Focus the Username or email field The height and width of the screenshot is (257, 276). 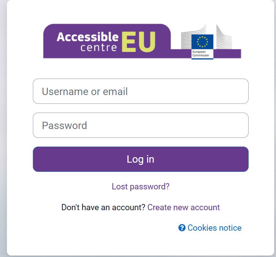click(x=141, y=91)
